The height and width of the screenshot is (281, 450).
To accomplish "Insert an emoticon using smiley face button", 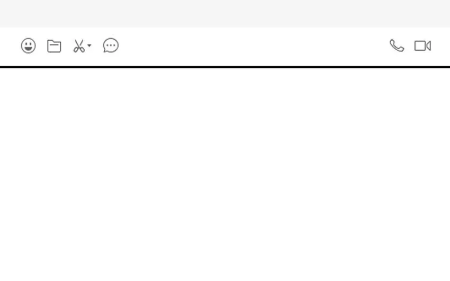I will coord(29,46).
